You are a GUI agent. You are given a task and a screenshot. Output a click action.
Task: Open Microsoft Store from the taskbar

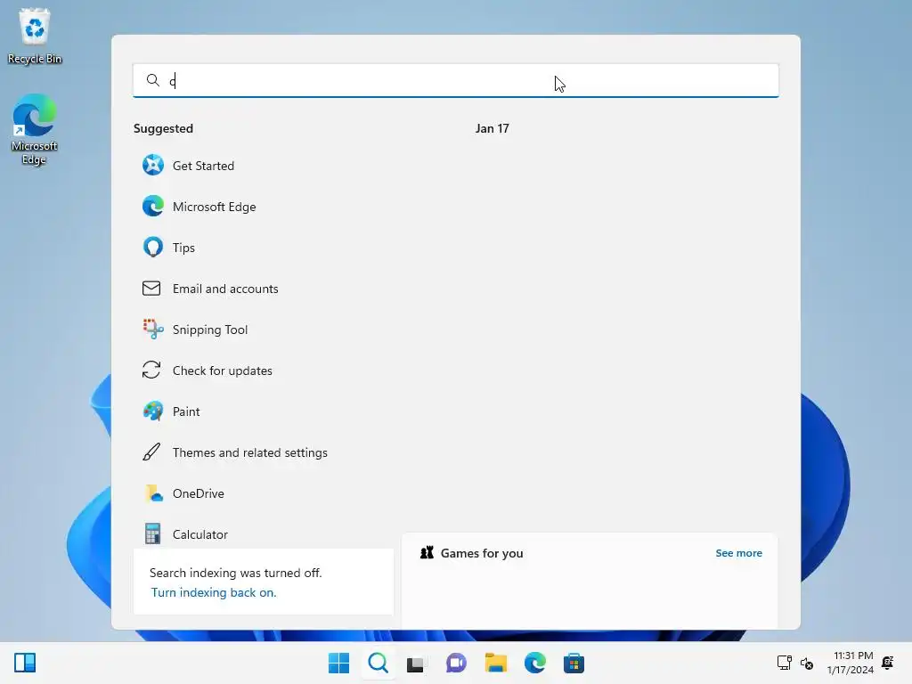pyautogui.click(x=574, y=663)
